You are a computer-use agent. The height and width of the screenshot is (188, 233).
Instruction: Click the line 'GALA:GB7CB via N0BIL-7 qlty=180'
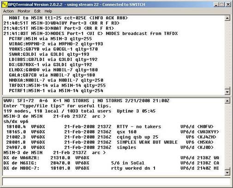52,75
